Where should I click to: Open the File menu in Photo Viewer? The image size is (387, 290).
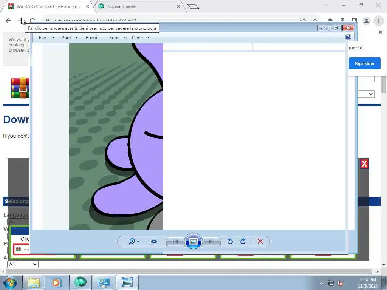[42, 38]
